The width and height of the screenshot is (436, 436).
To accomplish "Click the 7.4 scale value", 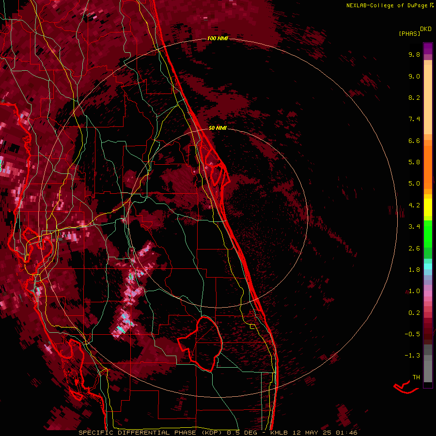I will pyautogui.click(x=414, y=119).
